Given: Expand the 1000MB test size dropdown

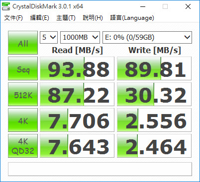Looking at the screenshot, I should point(80,37).
